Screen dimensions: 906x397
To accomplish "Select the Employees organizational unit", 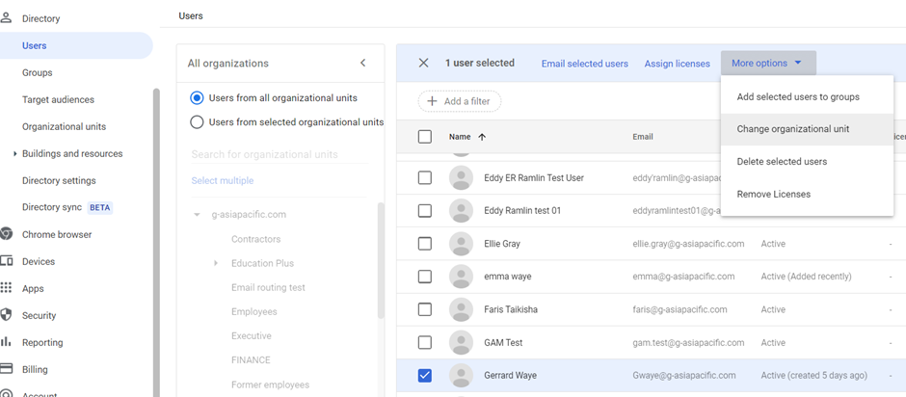I will pyautogui.click(x=254, y=311).
